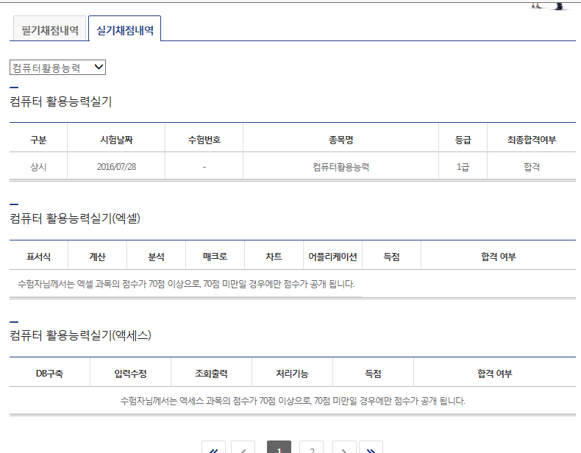Viewport: 581px width, 453px height.
Task: Click the exam date 2016/07/28 cell
Action: click(x=116, y=167)
